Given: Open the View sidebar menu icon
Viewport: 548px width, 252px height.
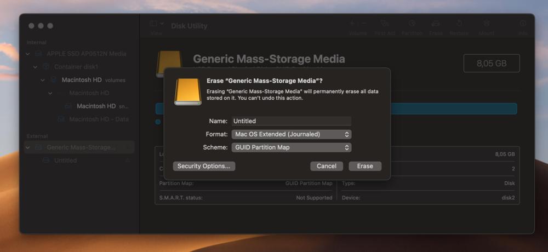Looking at the screenshot, I should [x=153, y=24].
